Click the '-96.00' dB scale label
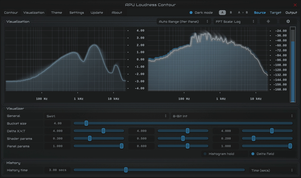The height and width of the screenshot is (178, 301). pyautogui.click(x=281, y=60)
